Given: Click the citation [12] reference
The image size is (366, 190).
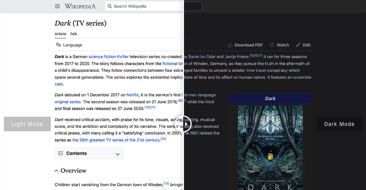Looking at the screenshot, I should (164, 139).
